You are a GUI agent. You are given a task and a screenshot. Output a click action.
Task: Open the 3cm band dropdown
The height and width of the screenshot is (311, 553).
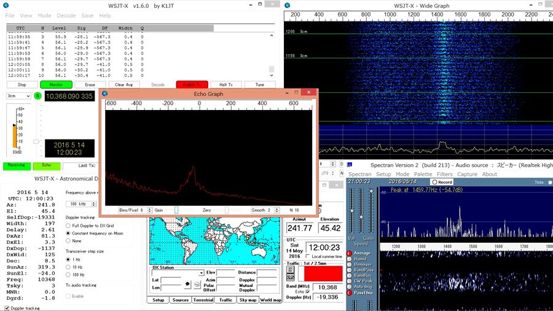pyautogui.click(x=18, y=96)
